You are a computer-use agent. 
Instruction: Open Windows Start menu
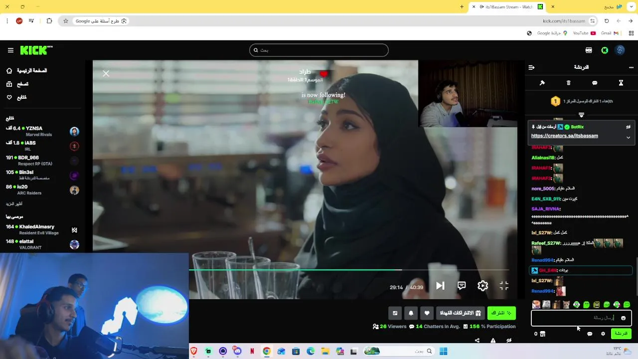coord(443,352)
